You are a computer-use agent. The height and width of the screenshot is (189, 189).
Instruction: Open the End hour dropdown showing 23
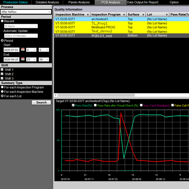coord(31,60)
